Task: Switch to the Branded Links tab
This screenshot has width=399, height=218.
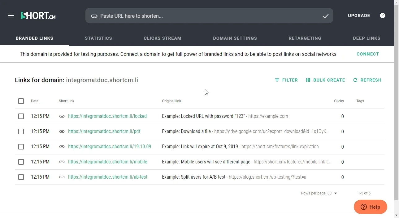Action: 35,38
